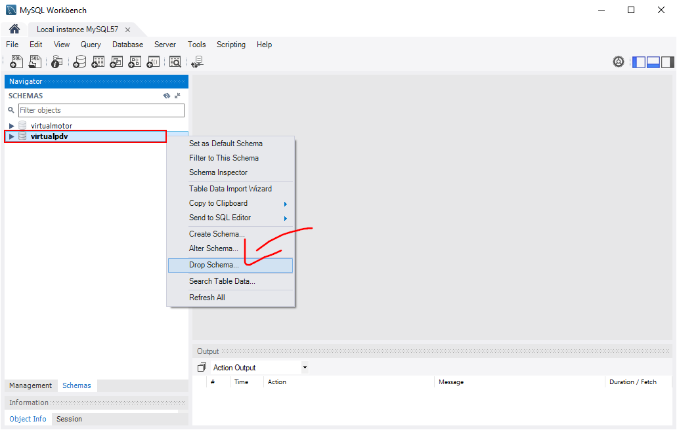Open the Query menu
The width and height of the screenshot is (677, 430).
91,45
